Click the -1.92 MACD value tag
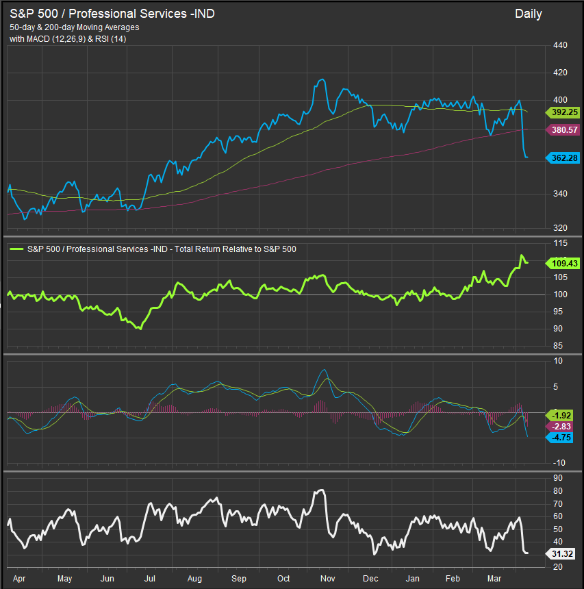 coord(560,416)
